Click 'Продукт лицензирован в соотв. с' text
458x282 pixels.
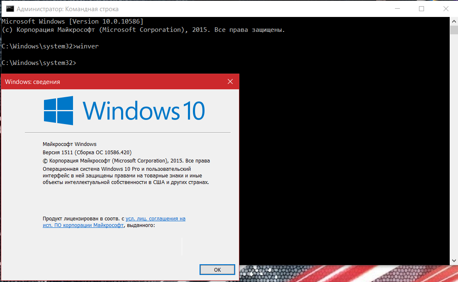(83, 219)
